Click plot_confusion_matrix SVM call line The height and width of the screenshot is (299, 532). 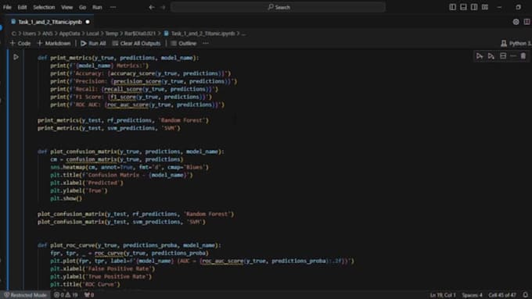click(121, 222)
